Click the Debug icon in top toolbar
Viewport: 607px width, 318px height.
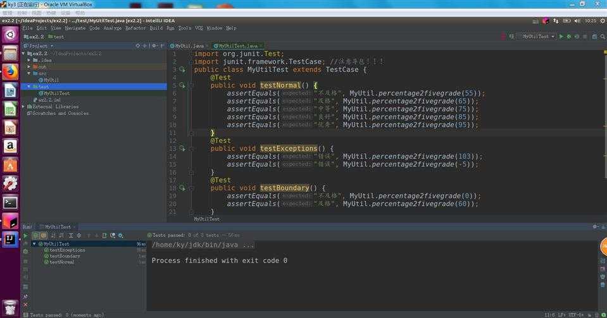(568, 37)
